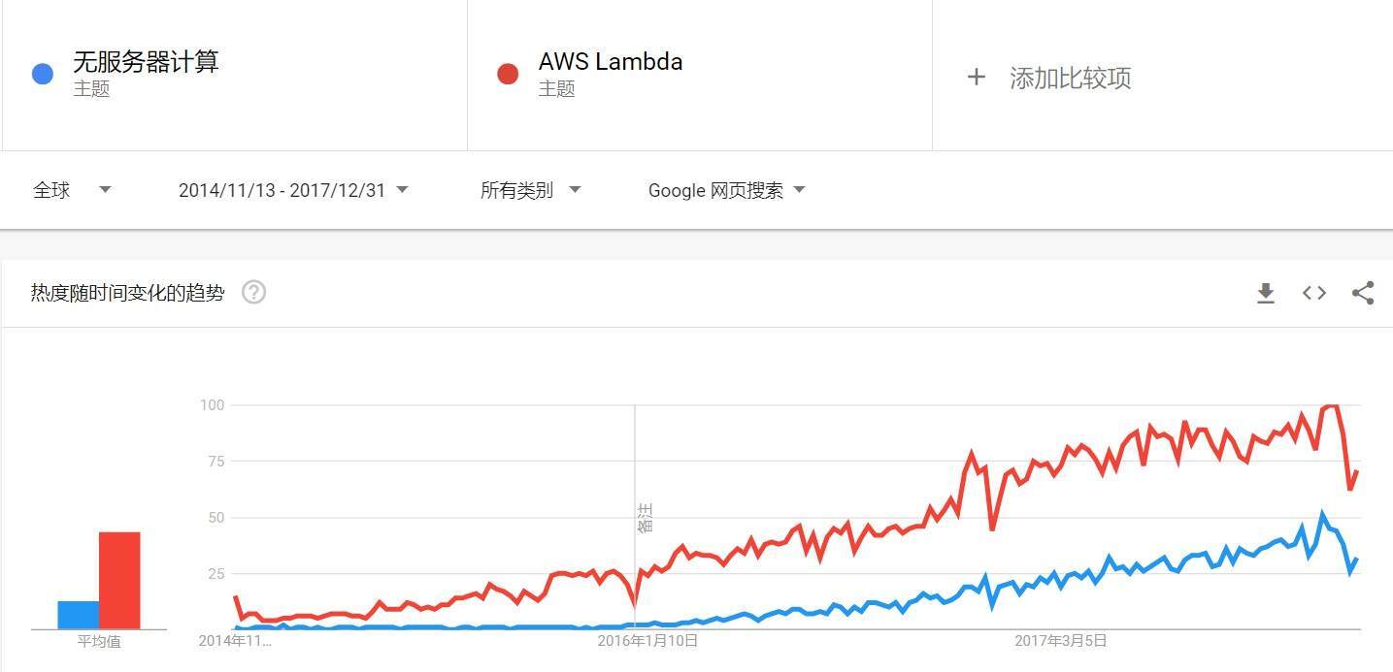This screenshot has height=672, width=1393.
Task: Open the Google 网页搜索 search type dropdown
Action: [x=726, y=190]
